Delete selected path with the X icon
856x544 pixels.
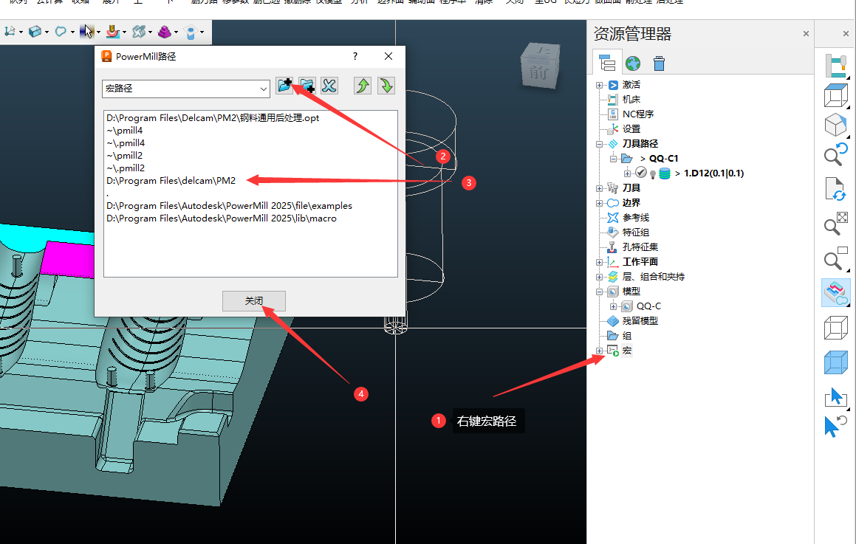coord(329,86)
